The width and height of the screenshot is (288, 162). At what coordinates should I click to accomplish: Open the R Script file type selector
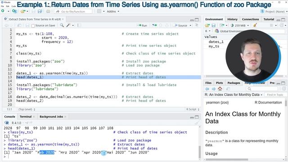click(193, 109)
